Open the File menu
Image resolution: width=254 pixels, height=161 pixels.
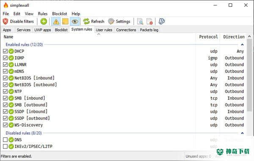[x=6, y=14]
